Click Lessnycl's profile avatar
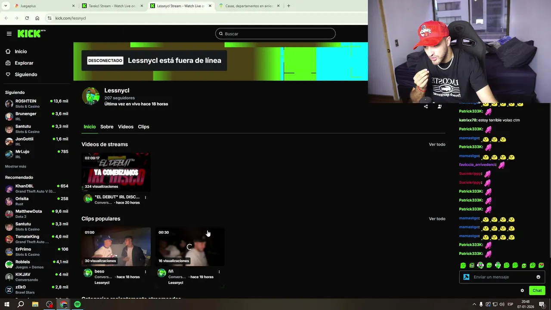This screenshot has width=551, height=310. (91, 96)
